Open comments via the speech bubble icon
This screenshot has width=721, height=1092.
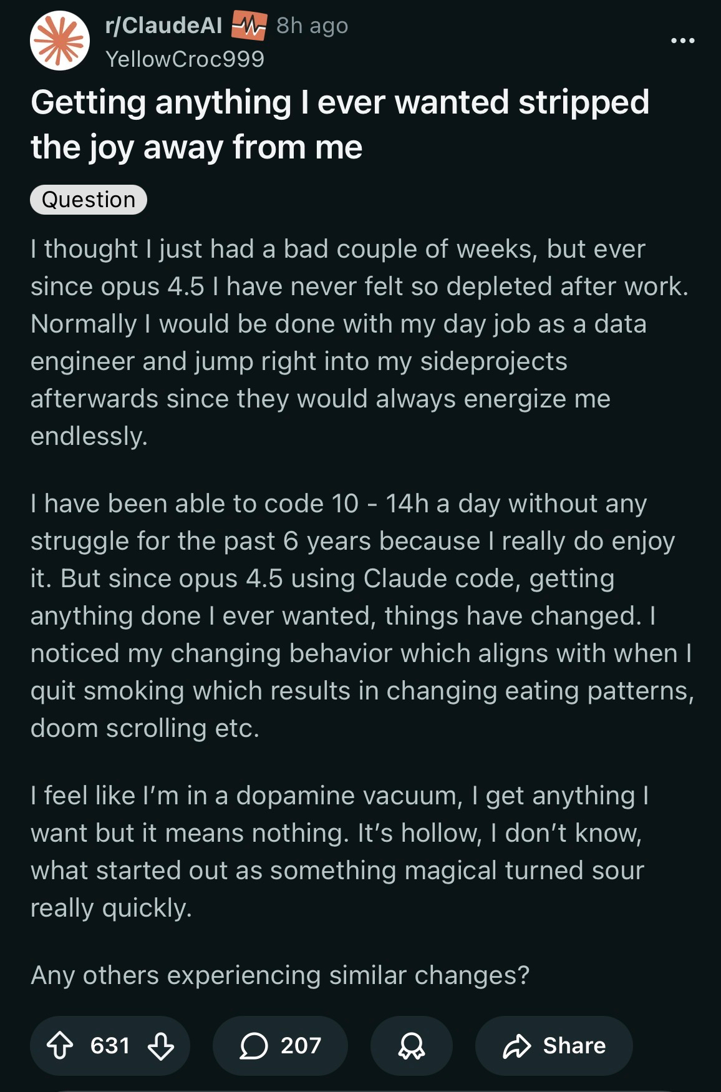(254, 1046)
